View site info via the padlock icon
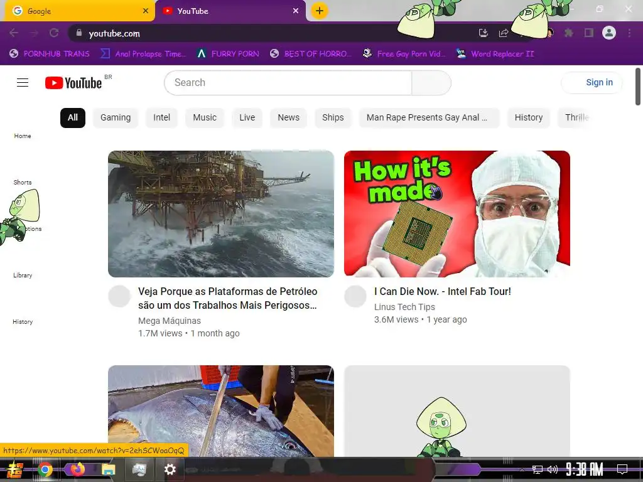 click(79, 33)
